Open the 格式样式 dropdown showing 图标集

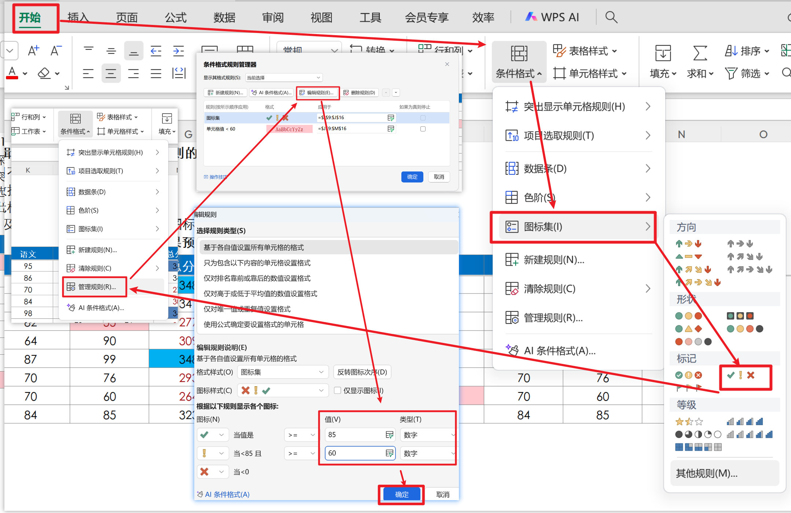(282, 372)
